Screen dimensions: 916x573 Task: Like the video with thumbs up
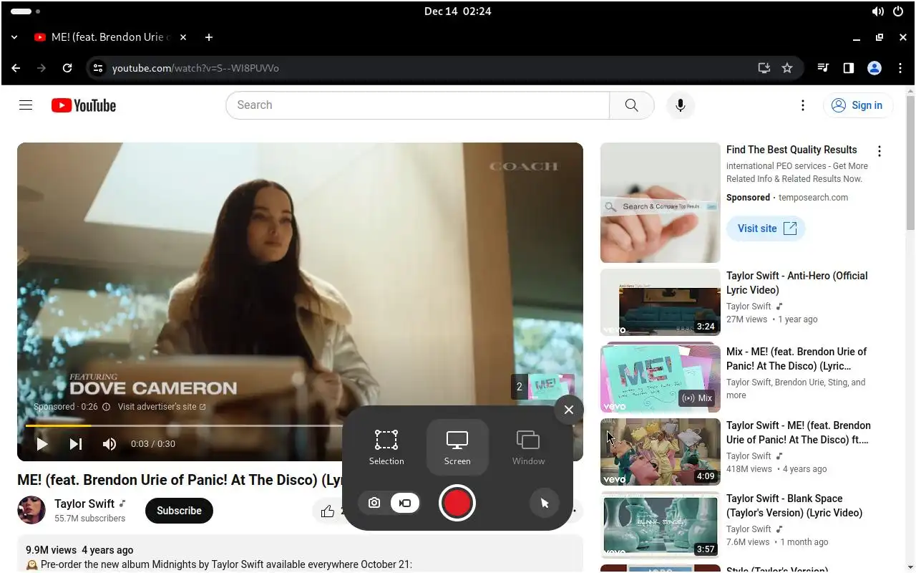[328, 511]
